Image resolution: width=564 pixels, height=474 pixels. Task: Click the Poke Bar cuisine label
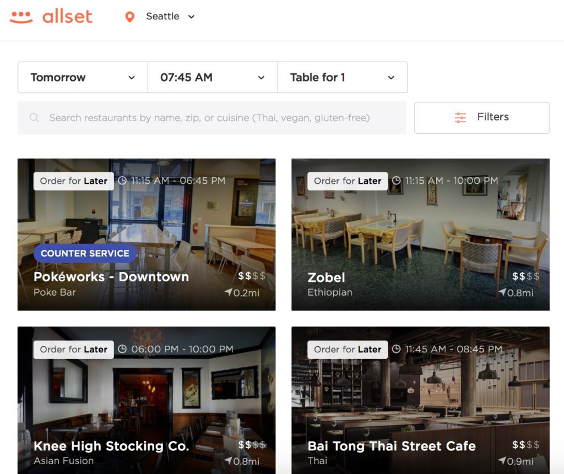[x=55, y=292]
